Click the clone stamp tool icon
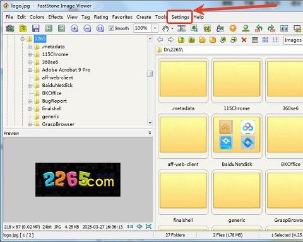 [x=246, y=28]
